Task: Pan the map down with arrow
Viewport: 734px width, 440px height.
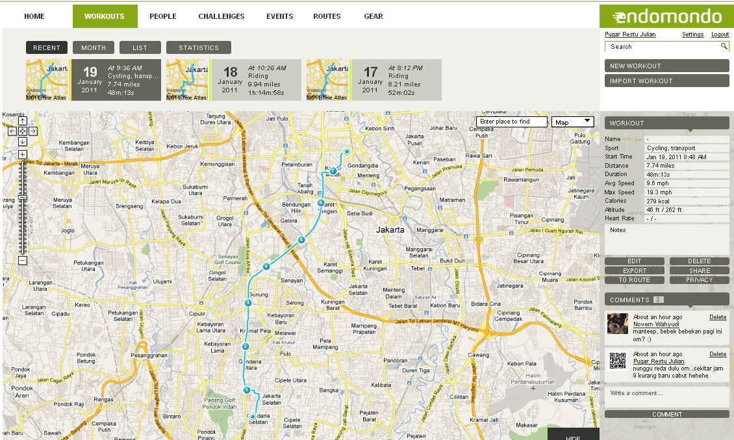Action: 22,142
